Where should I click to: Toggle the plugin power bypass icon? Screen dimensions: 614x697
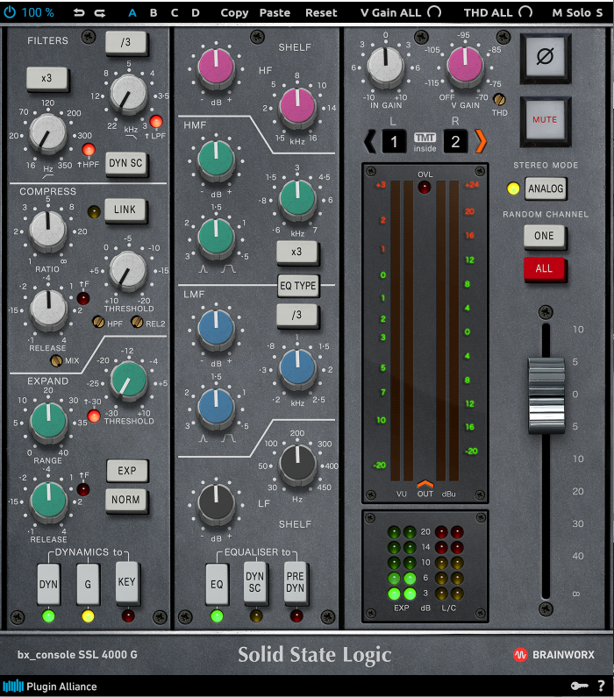10,12
